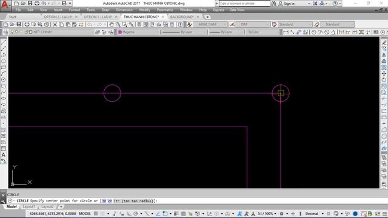
Task: Switch to OPTION 2 - LAU 6 drawing tab
Action: pos(58,17)
